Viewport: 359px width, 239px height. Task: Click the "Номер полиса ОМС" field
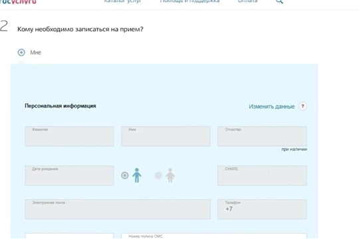coord(214,236)
